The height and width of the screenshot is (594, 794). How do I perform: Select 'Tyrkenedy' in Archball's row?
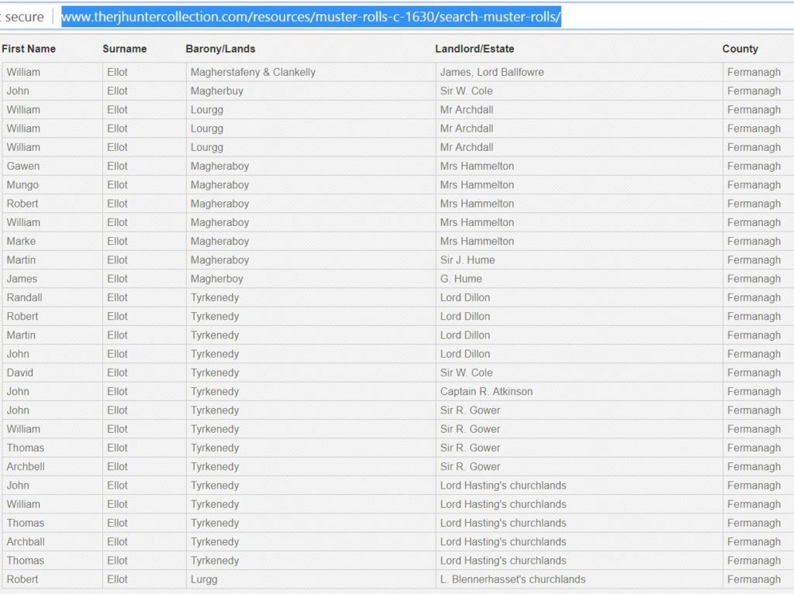pyautogui.click(x=215, y=541)
